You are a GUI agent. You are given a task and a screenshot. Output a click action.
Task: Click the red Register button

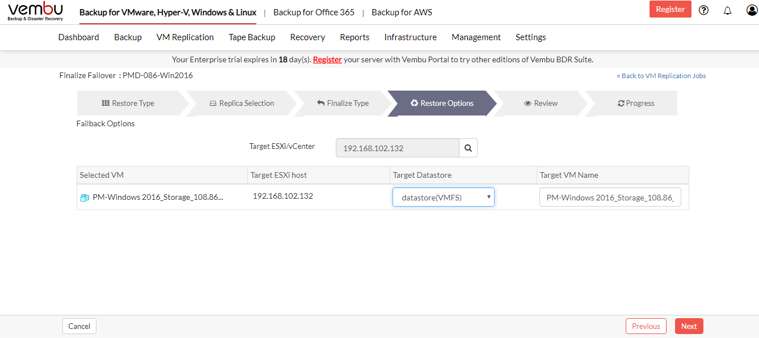coord(671,9)
